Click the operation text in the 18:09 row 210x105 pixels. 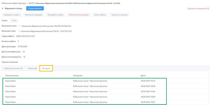[x=90, y=86]
